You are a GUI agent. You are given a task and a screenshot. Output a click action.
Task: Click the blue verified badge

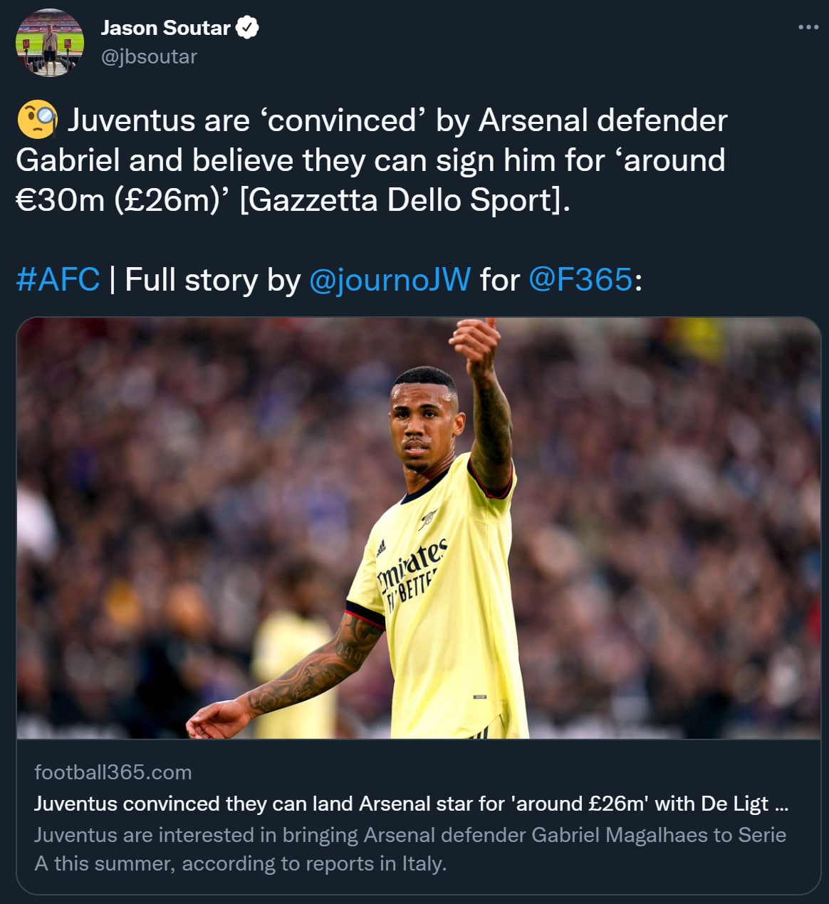pos(247,28)
